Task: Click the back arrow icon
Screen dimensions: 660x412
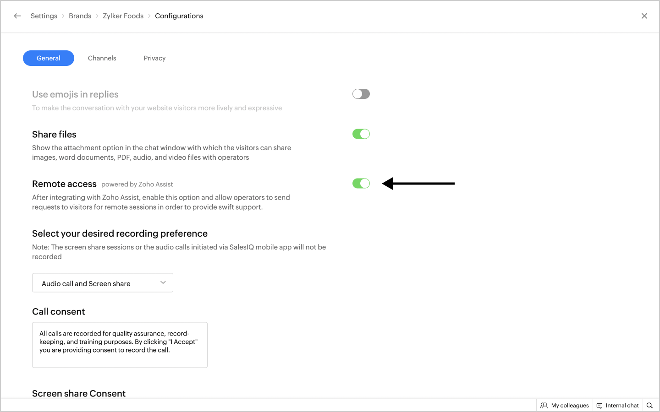Action: point(17,16)
